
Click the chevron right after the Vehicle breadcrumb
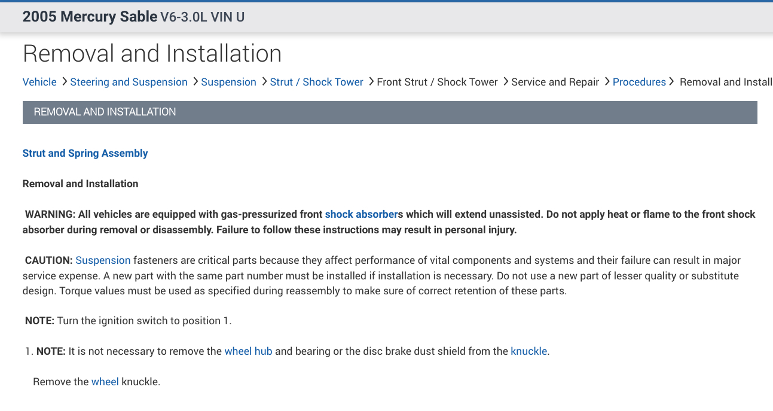65,81
